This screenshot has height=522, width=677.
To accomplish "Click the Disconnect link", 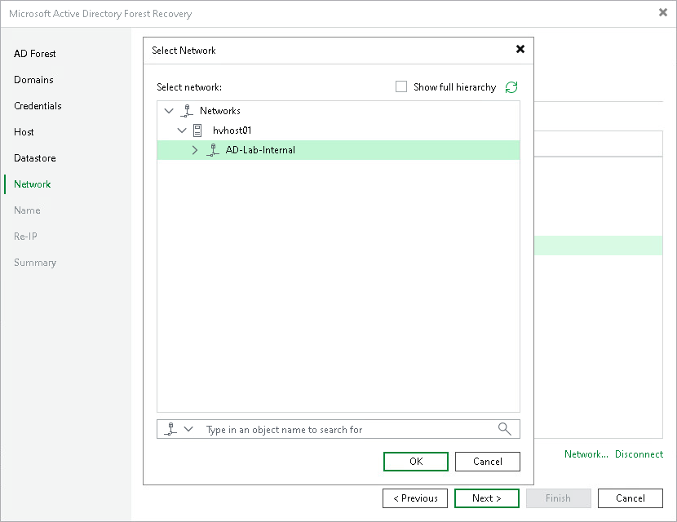I will (639, 454).
